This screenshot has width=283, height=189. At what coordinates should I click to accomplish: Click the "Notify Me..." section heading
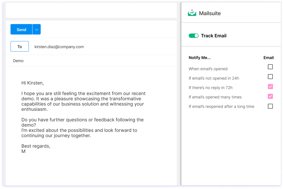point(199,57)
